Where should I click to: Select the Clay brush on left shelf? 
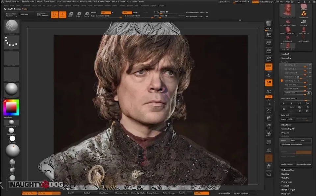point(12,162)
